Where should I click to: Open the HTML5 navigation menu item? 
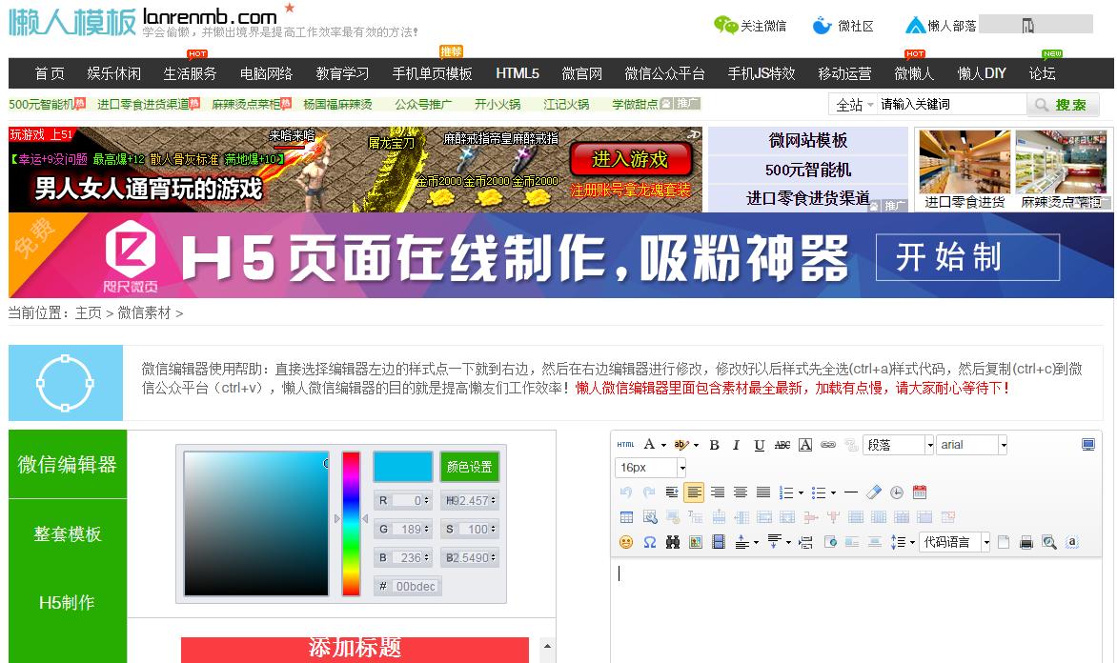click(517, 73)
